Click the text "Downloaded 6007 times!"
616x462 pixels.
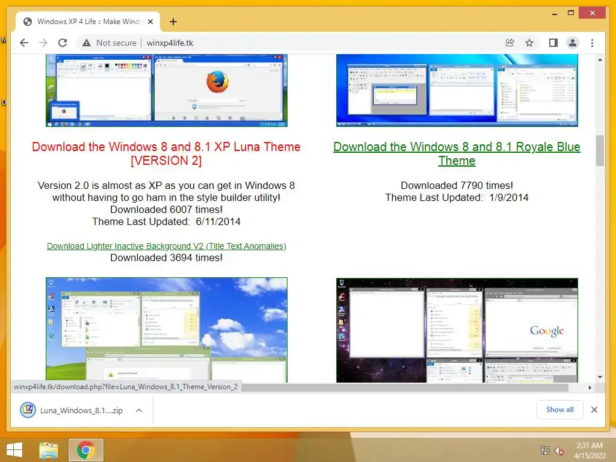[x=166, y=209]
